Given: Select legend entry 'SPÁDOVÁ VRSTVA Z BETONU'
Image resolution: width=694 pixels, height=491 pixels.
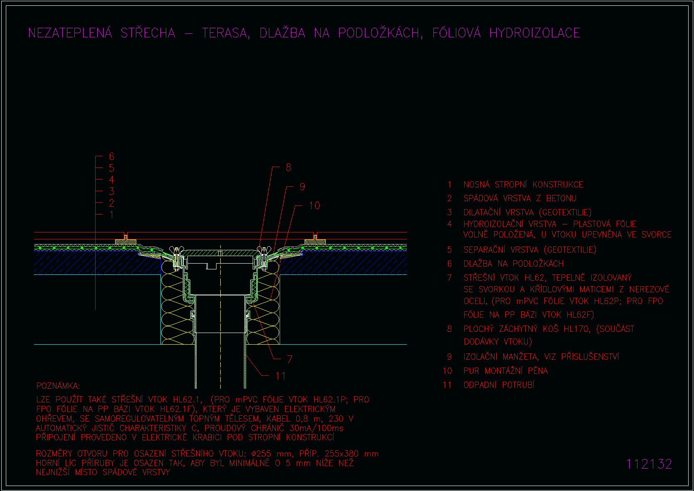Looking at the screenshot, I should pyautogui.click(x=520, y=198).
